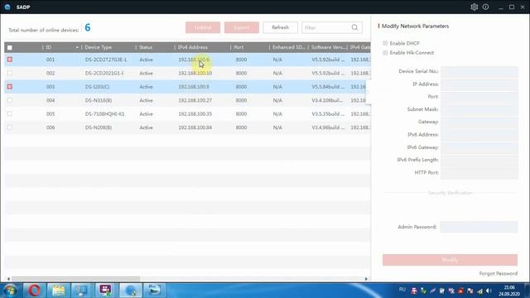Check device 005 checkbox
This screenshot has height=298, width=530.
pos(10,114)
